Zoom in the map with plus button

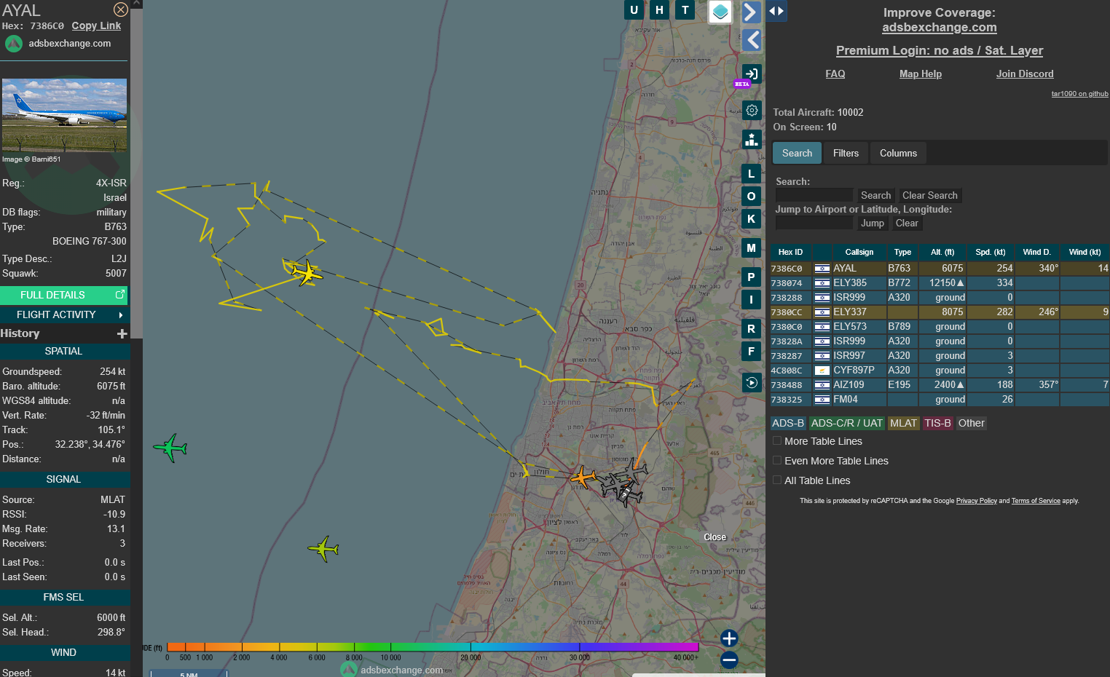point(729,638)
